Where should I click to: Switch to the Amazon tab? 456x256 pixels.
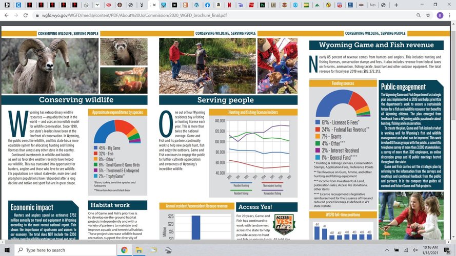point(219,5)
